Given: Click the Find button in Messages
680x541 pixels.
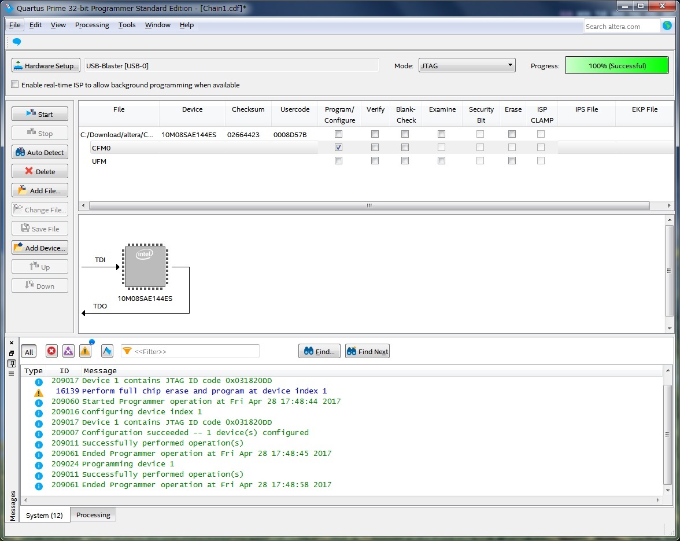Looking at the screenshot, I should [x=319, y=351].
